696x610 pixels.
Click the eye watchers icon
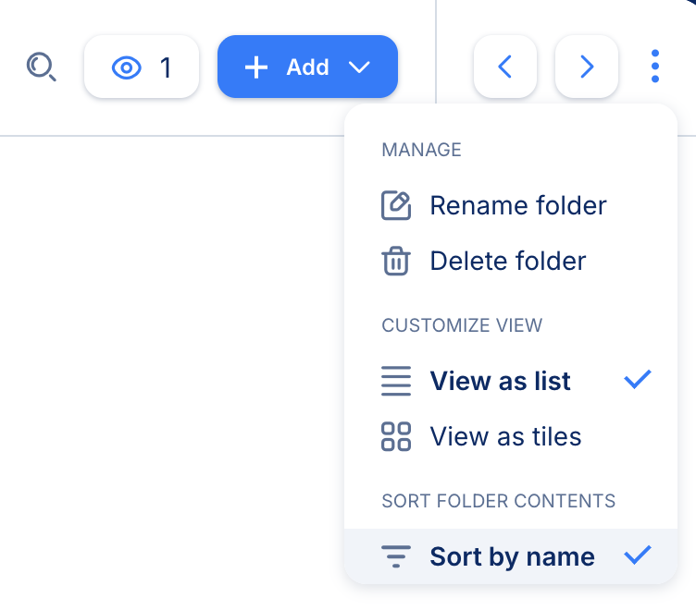coord(126,67)
